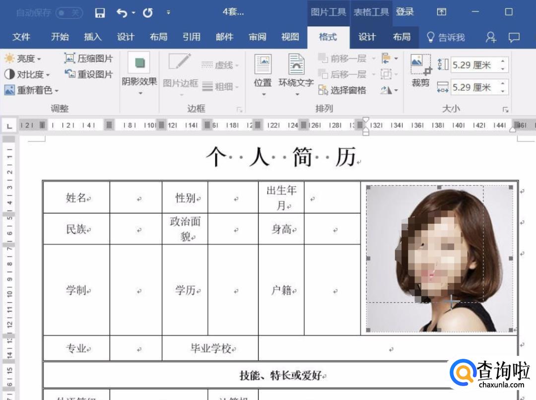The image size is (536, 400).
Task: Switch to the Insert (插入) tab
Action: pyautogui.click(x=93, y=37)
